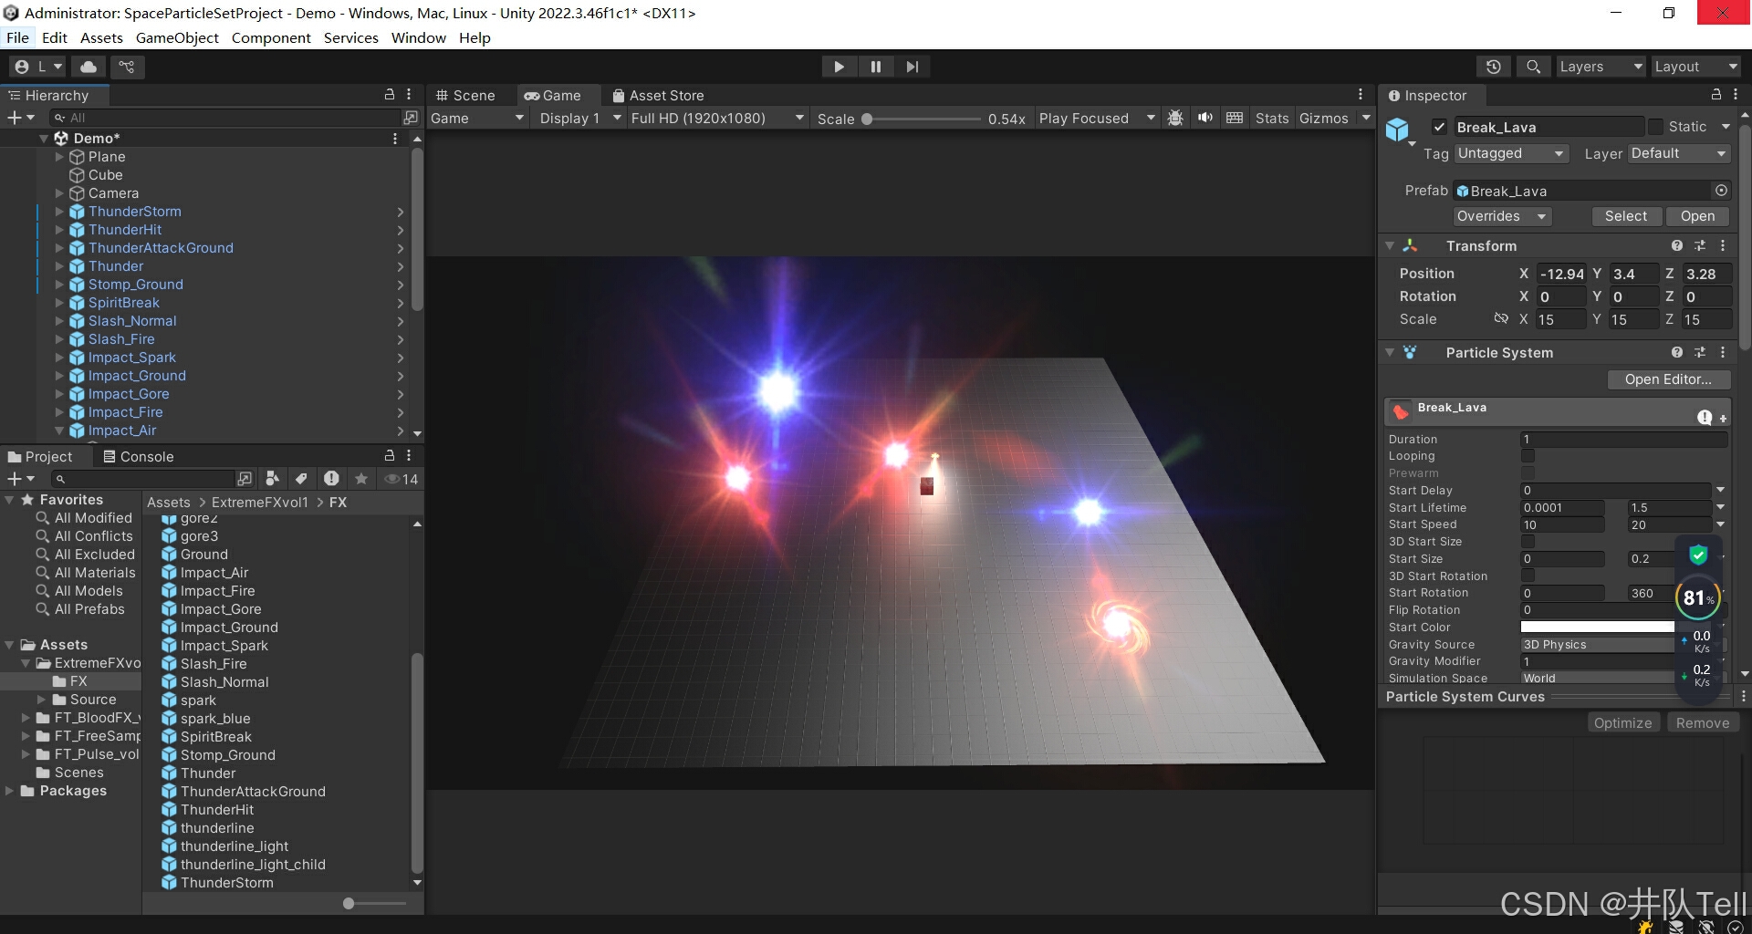1752x934 pixels.
Task: Select the Cube object in Hierarchy
Action: point(105,175)
